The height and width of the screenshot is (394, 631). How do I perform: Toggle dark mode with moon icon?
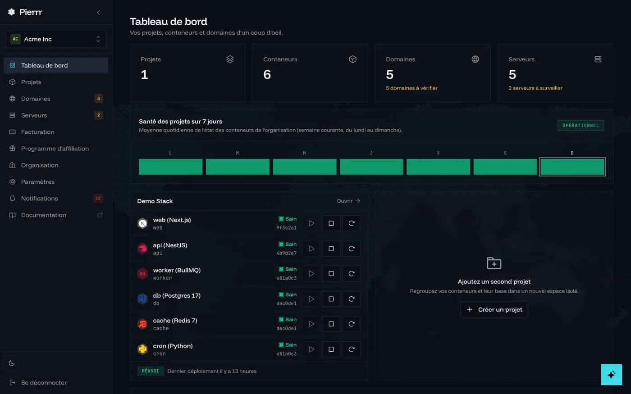[x=12, y=363]
